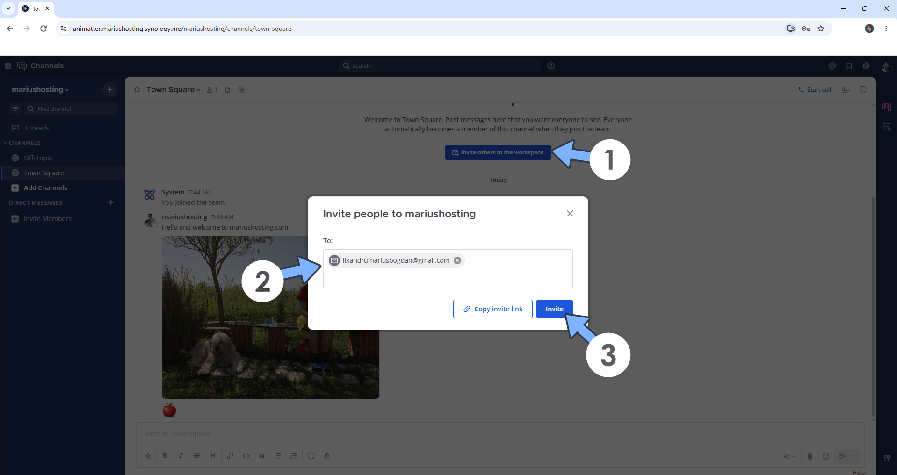Open the send message options arrow
The width and height of the screenshot is (897, 475).
click(856, 456)
